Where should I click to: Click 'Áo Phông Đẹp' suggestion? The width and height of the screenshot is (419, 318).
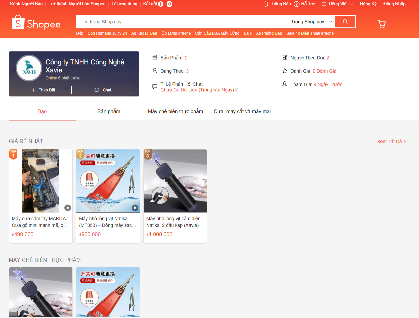click(x=269, y=33)
